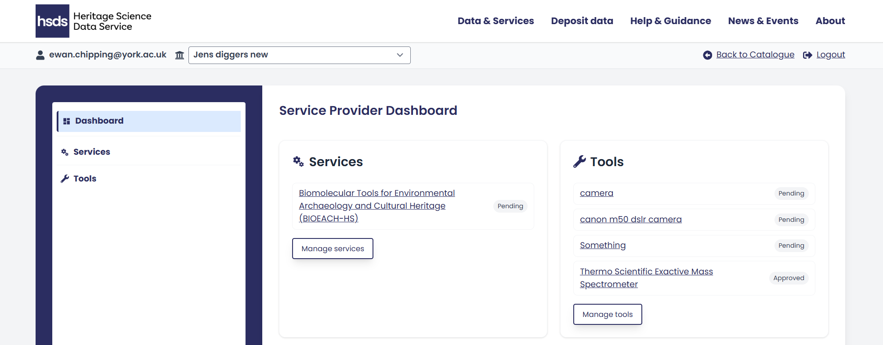The height and width of the screenshot is (345, 883).
Task: Select Dashboard in the sidebar
Action: 149,121
